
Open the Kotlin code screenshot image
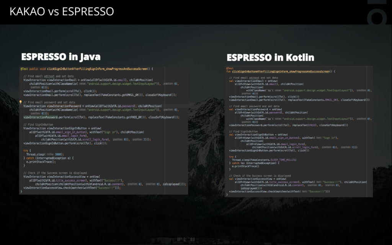tap(299, 132)
